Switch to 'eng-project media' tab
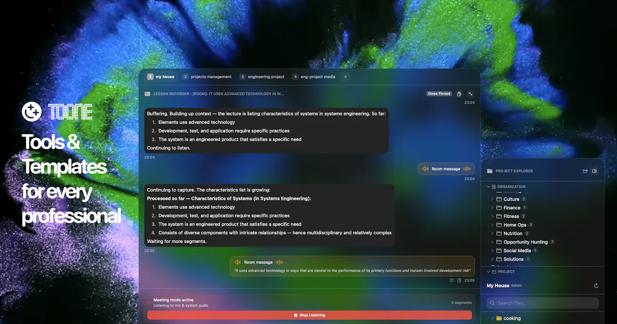Viewport: 617px width, 324px height. coord(314,77)
